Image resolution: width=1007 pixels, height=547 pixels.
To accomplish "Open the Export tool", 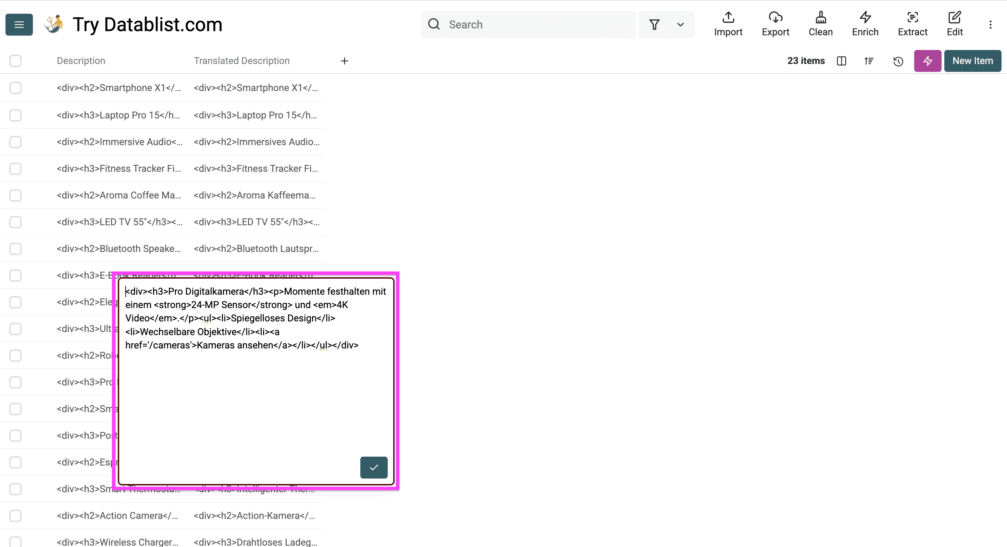I will 775,24.
